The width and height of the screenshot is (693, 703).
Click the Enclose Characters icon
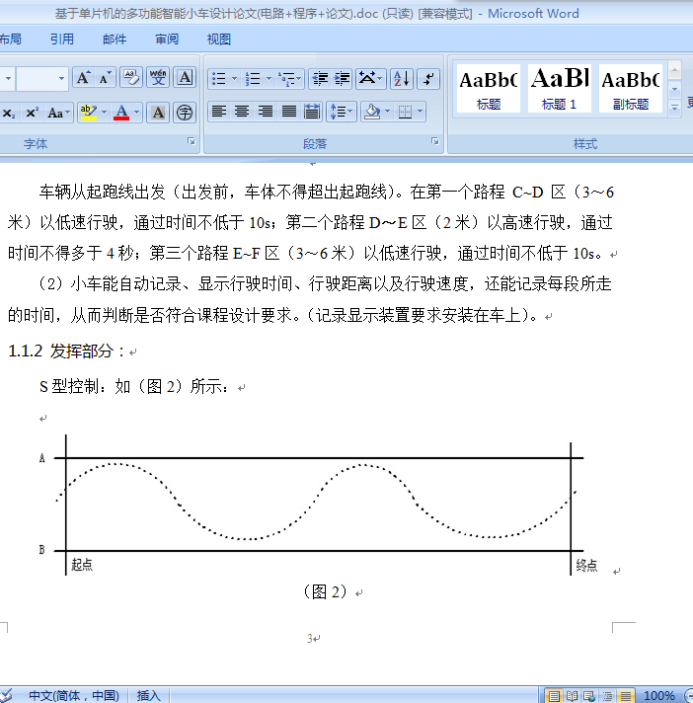pyautogui.click(x=185, y=113)
